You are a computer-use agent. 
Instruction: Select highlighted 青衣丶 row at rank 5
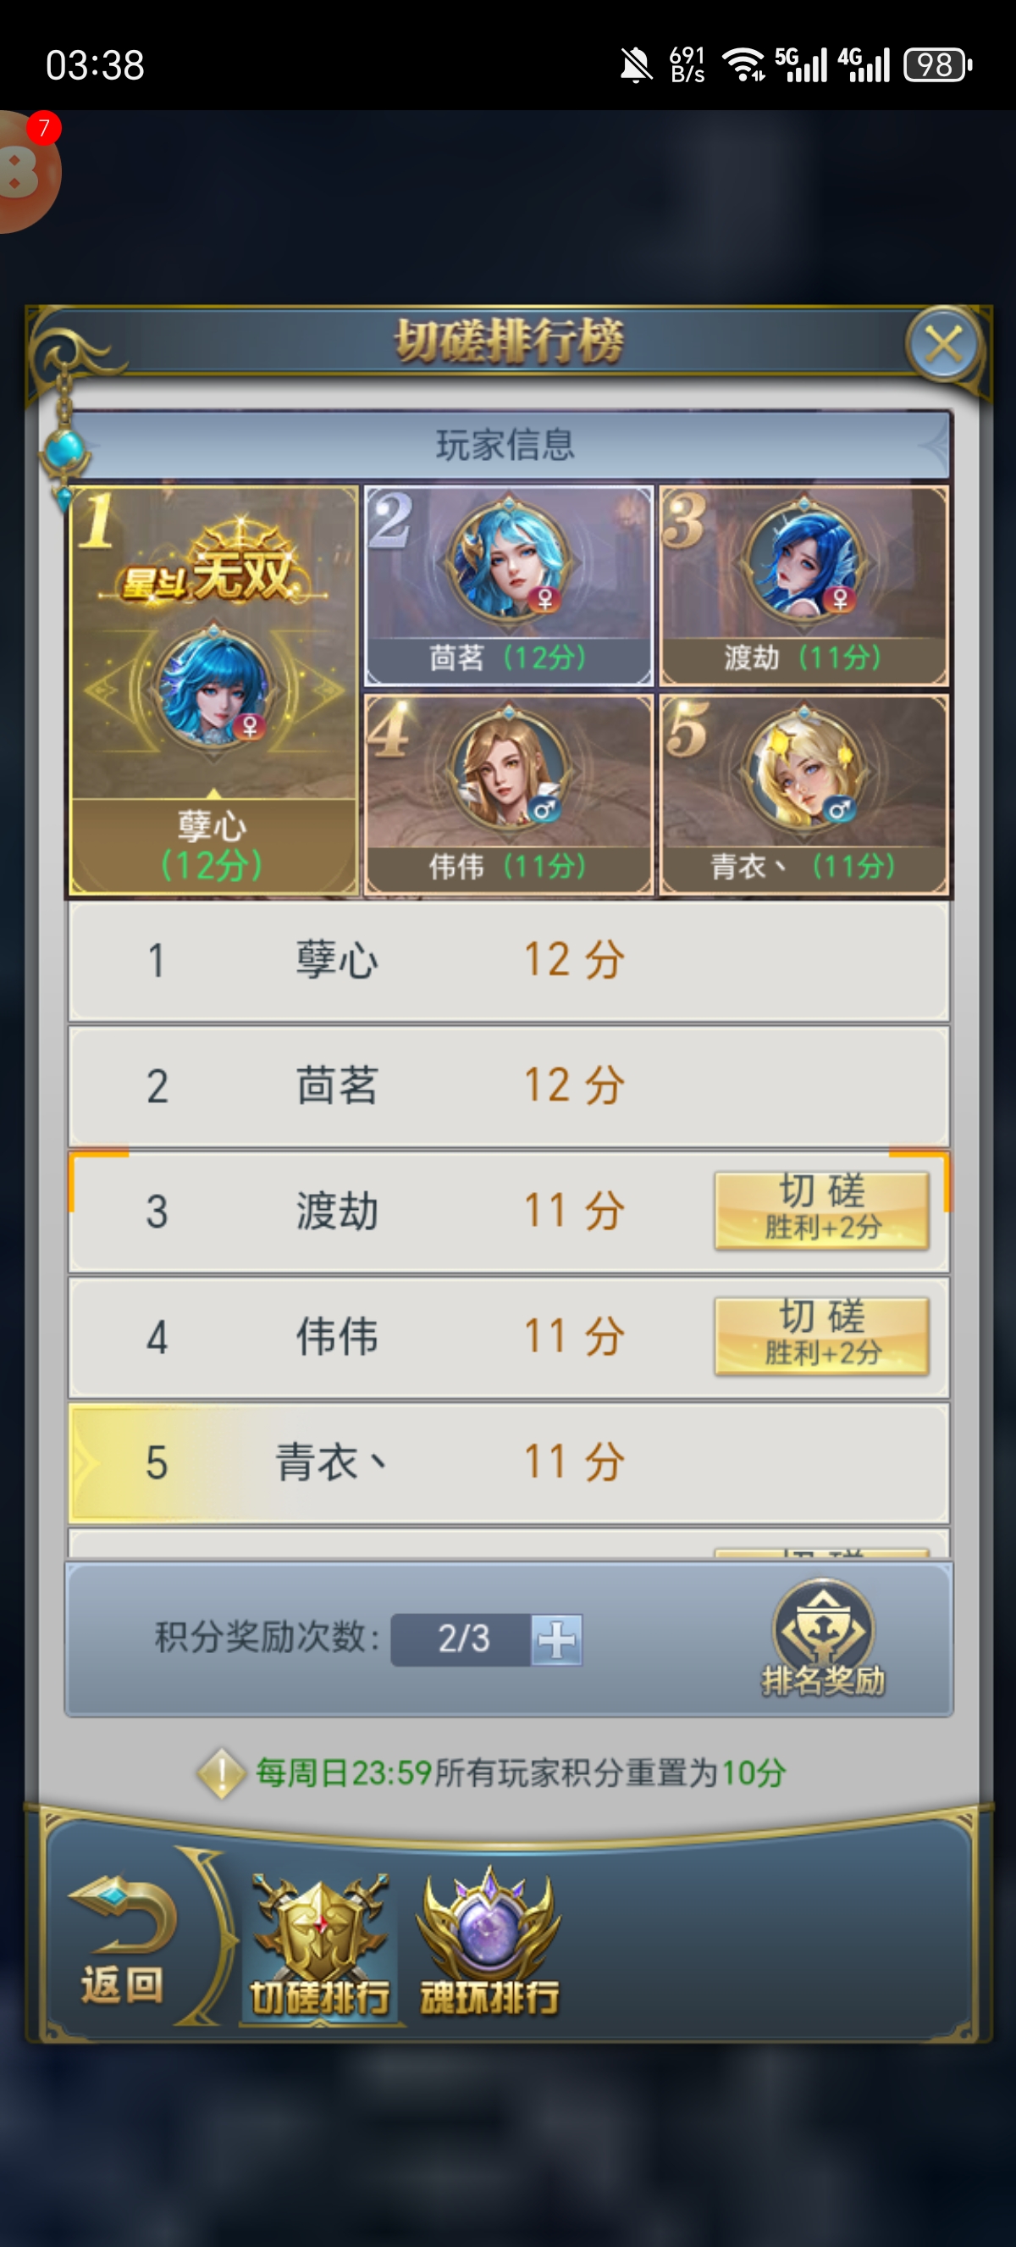pyautogui.click(x=509, y=1462)
